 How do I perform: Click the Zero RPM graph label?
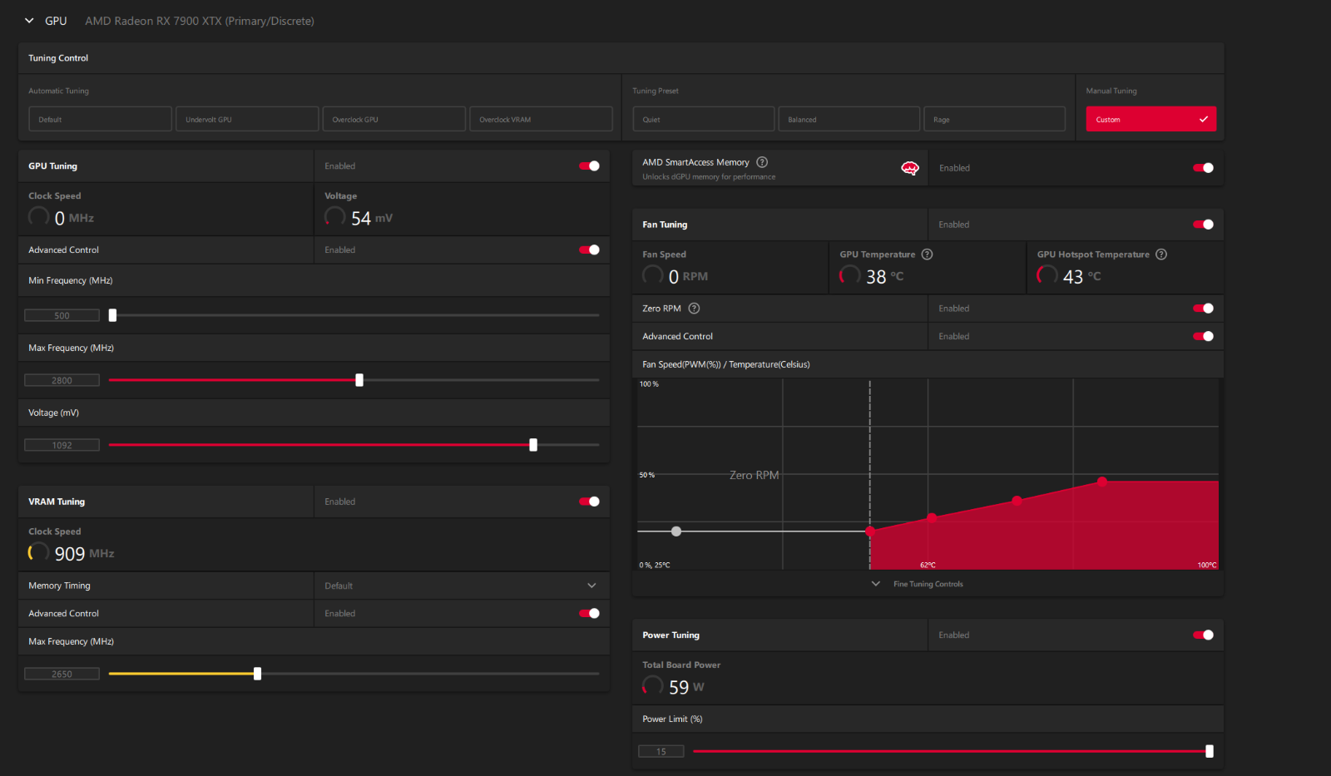point(755,475)
